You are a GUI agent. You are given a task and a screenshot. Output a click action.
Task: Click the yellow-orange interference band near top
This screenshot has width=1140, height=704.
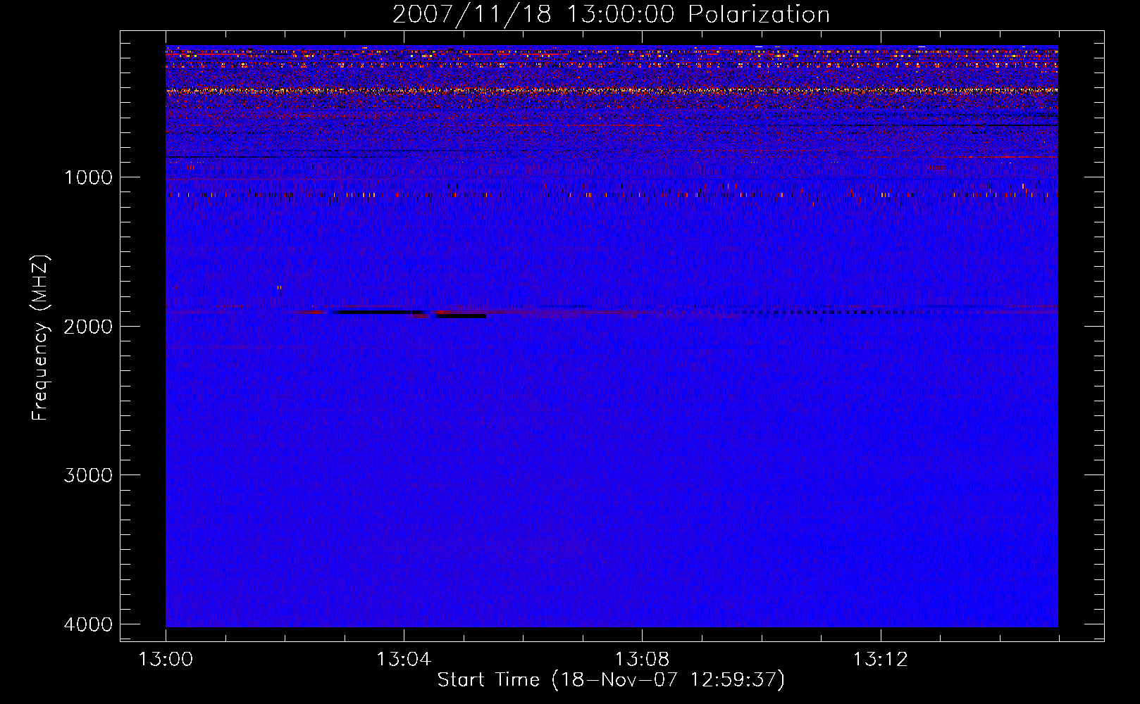click(x=612, y=90)
